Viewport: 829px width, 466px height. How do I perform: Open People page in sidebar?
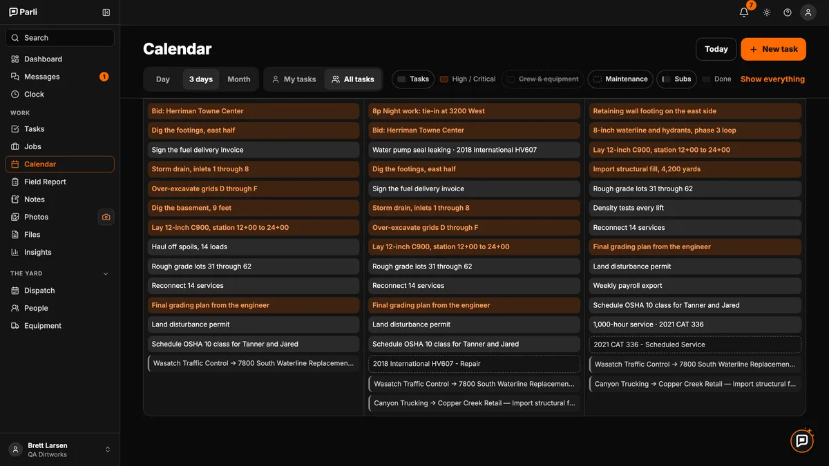coord(59,308)
